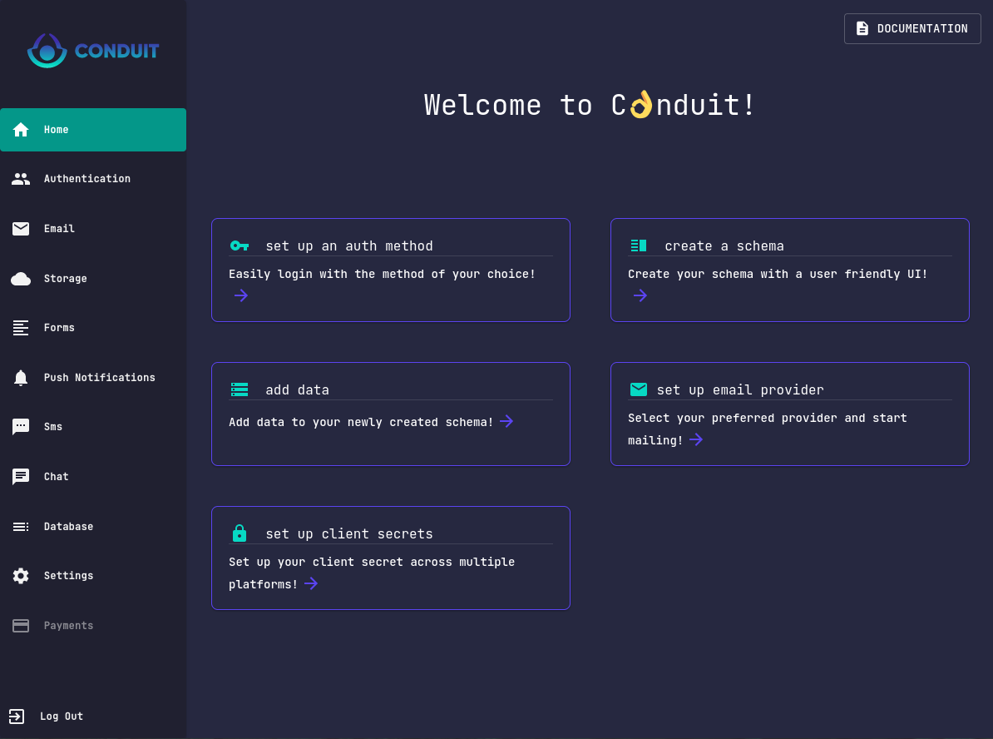Click the Conduit logo in sidebar
The image size is (993, 739).
[93, 51]
